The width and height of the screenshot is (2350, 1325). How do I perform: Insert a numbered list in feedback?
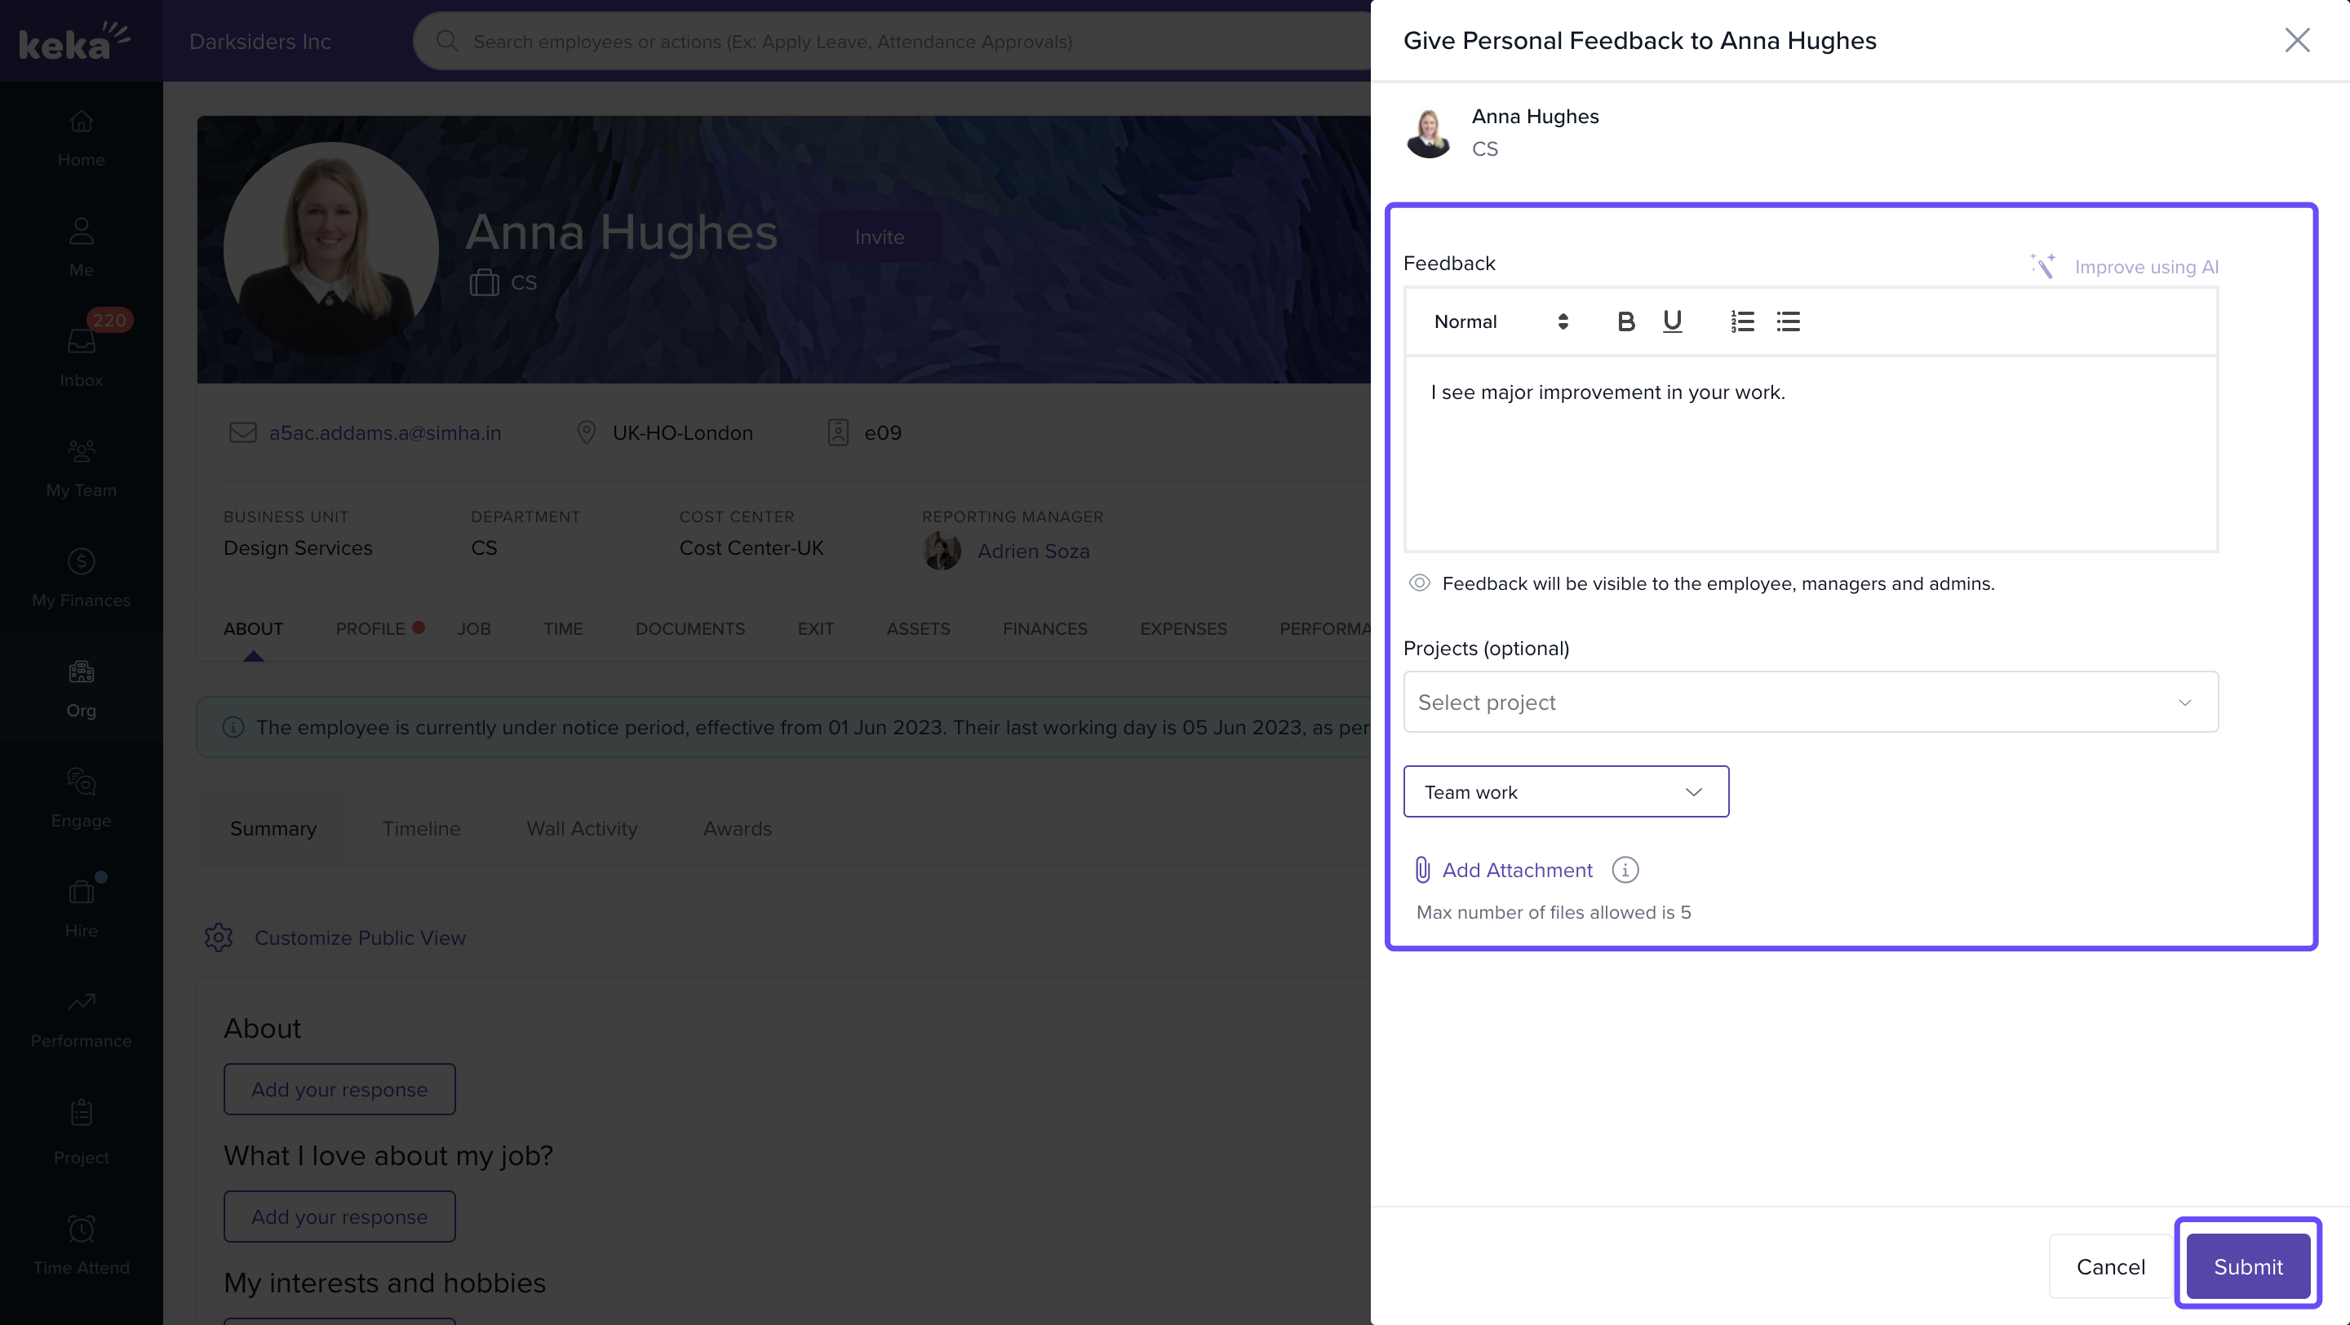[1741, 321]
